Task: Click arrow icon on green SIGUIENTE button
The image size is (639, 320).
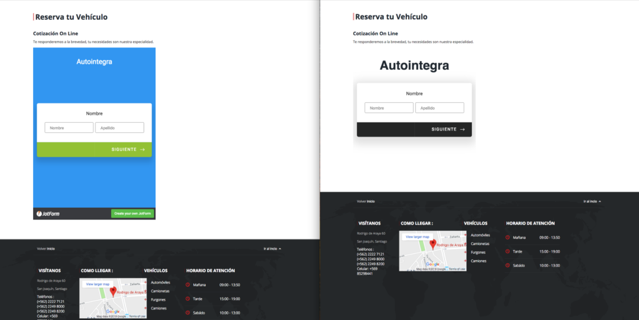Action: pos(142,150)
